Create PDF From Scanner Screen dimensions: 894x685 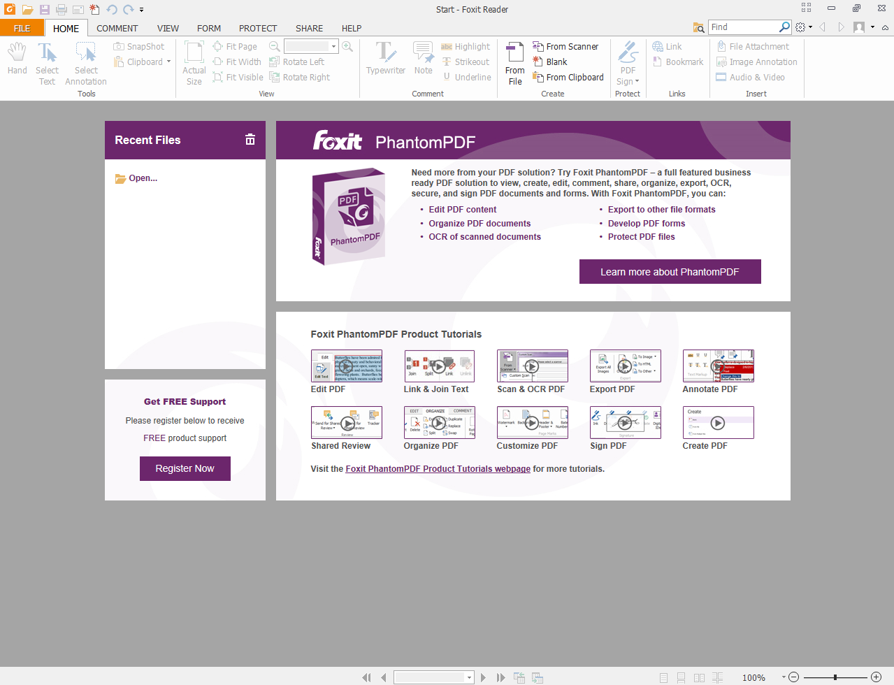click(565, 47)
